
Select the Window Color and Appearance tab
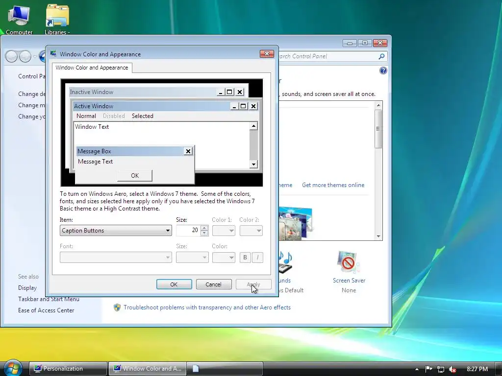tap(92, 68)
